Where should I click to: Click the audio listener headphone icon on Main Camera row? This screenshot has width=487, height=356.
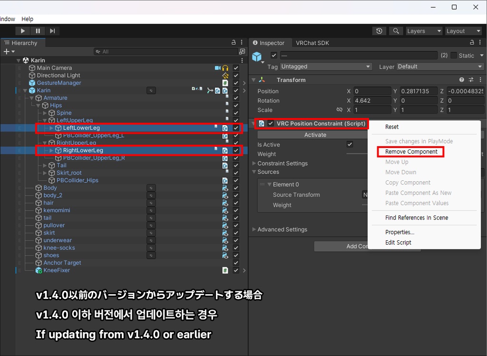coord(225,68)
